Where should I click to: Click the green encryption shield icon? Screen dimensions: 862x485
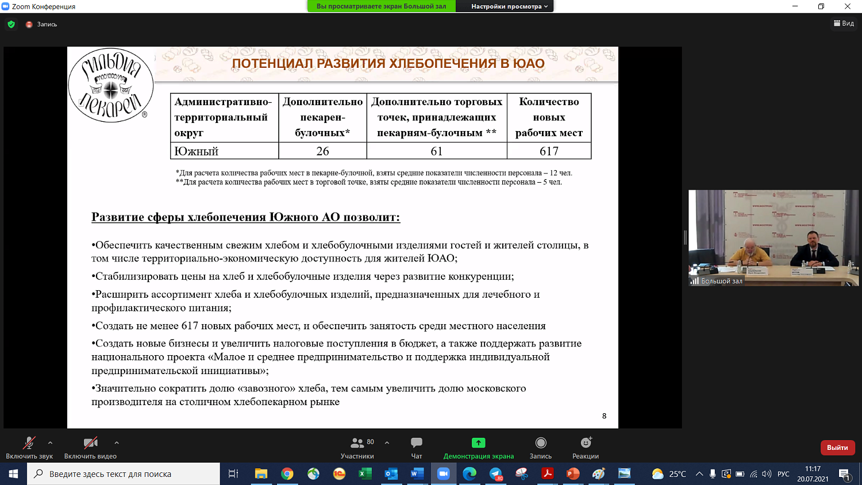point(11,24)
